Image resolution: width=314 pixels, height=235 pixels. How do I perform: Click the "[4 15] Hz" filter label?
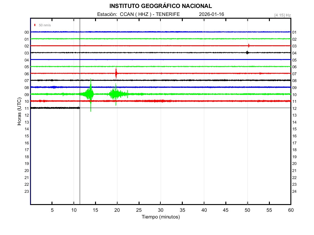(x=282, y=15)
